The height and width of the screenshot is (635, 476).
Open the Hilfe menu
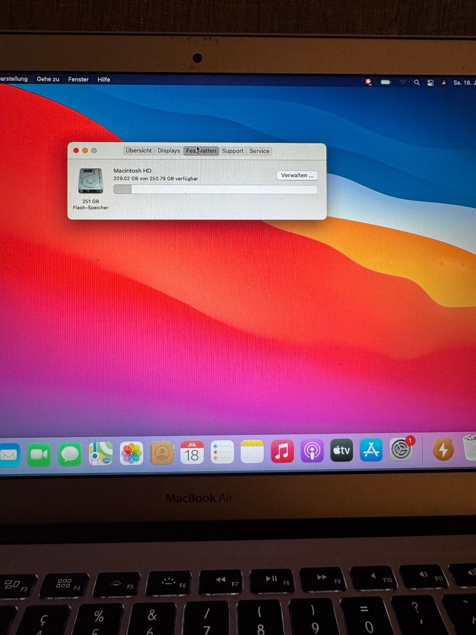pyautogui.click(x=104, y=79)
